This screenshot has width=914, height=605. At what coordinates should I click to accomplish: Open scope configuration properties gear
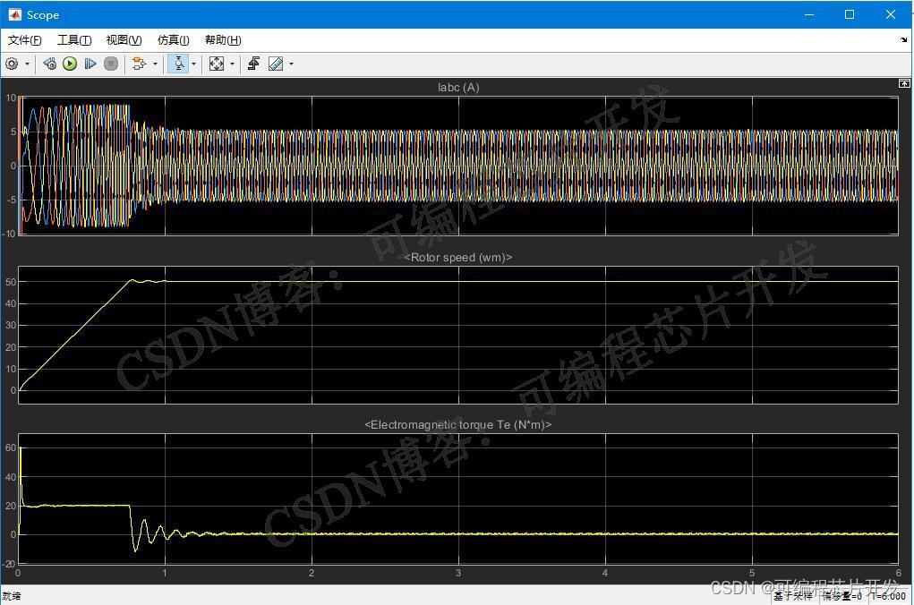[x=12, y=64]
